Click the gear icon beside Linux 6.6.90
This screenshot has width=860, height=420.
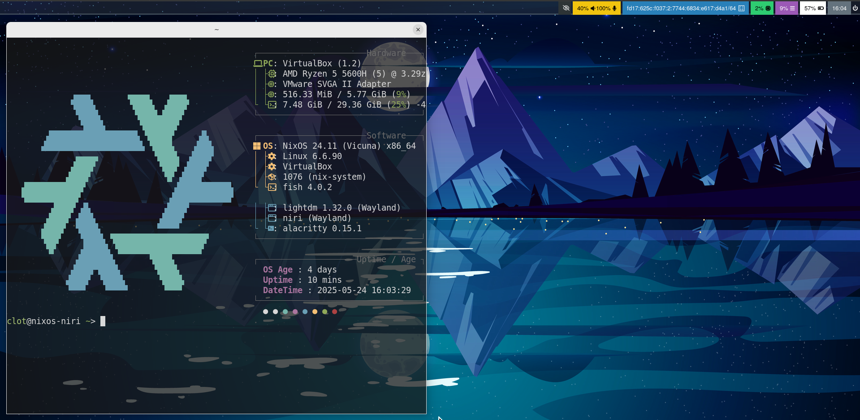[272, 156]
